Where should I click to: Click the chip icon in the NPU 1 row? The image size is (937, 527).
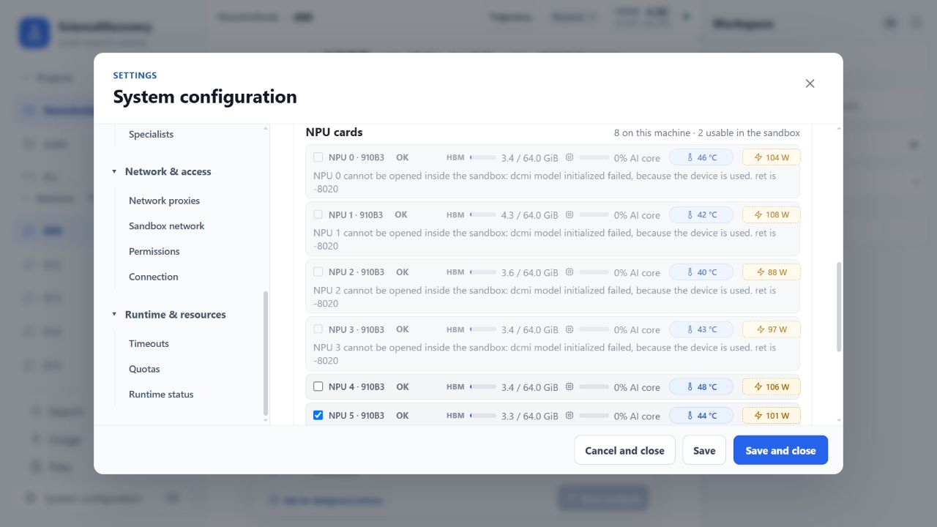click(570, 214)
